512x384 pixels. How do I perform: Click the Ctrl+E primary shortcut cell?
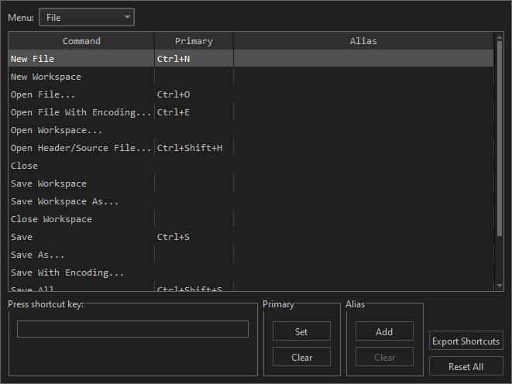pyautogui.click(x=194, y=112)
